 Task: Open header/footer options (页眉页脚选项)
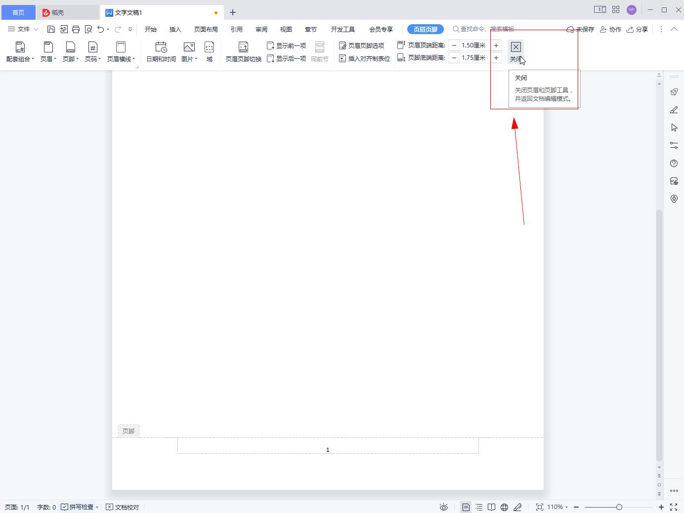(361, 45)
